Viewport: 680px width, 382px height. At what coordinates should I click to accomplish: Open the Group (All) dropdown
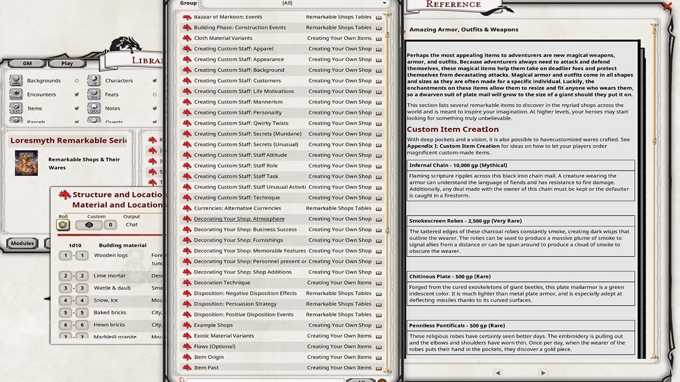(x=287, y=3)
